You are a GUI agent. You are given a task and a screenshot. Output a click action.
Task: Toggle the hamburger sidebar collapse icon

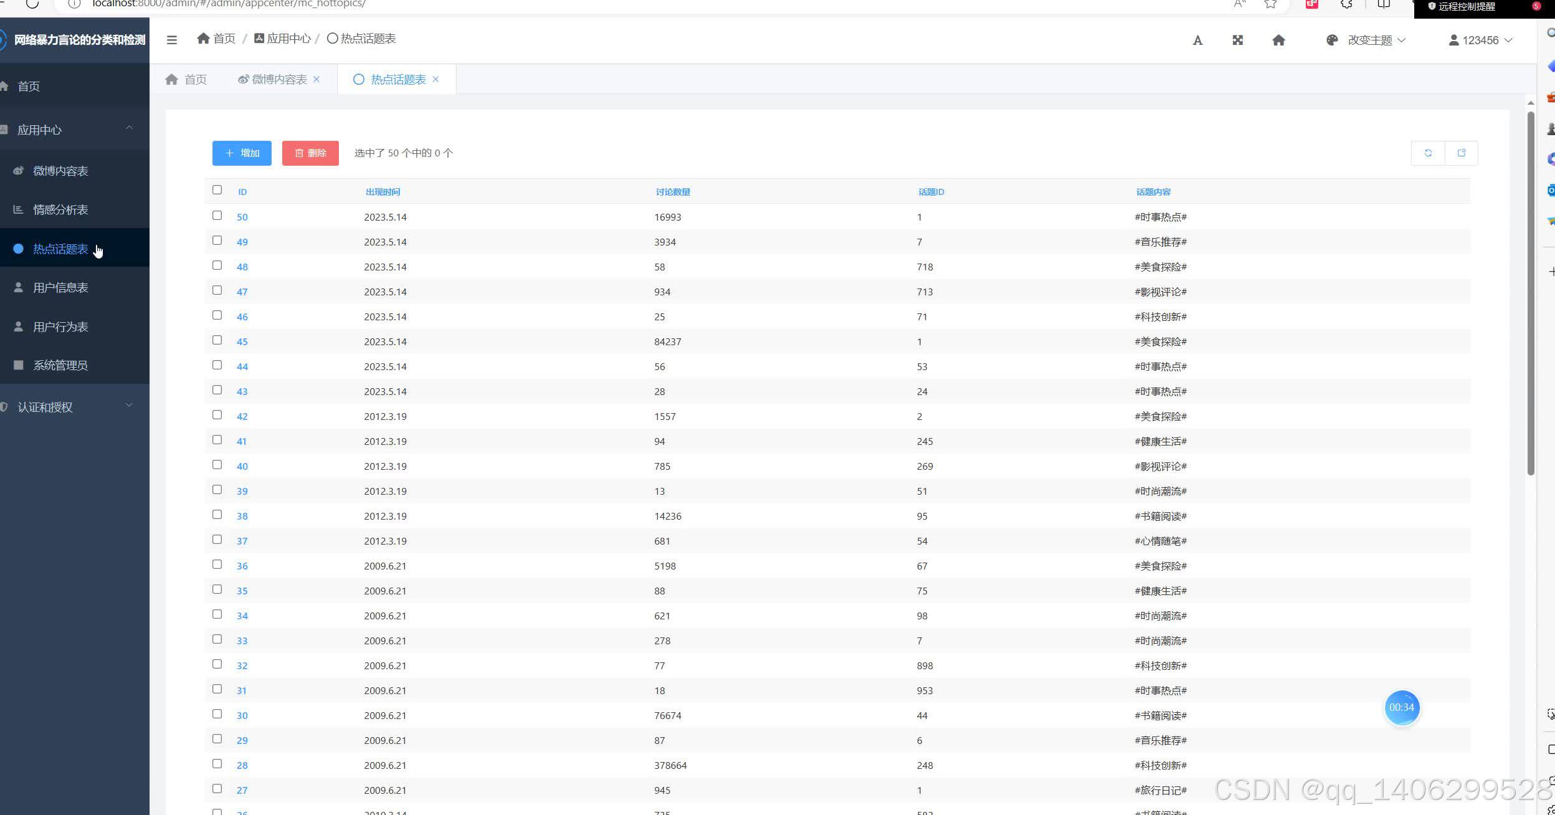[172, 40]
